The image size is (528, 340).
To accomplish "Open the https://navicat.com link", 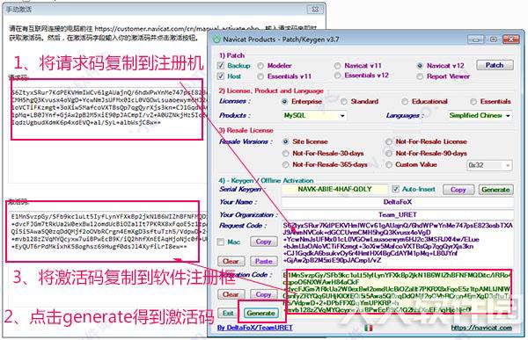I will (x=481, y=327).
